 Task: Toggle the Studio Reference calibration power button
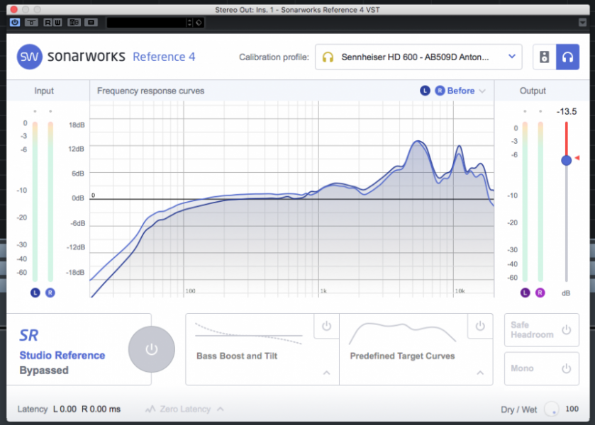pyautogui.click(x=151, y=349)
